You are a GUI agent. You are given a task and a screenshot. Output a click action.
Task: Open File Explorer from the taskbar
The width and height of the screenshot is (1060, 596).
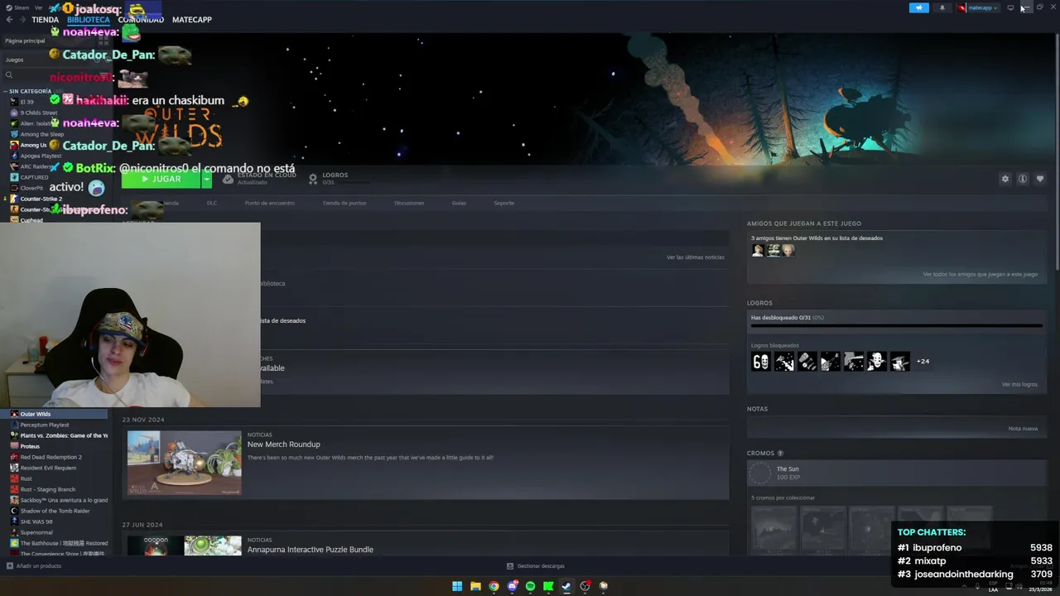point(475,586)
